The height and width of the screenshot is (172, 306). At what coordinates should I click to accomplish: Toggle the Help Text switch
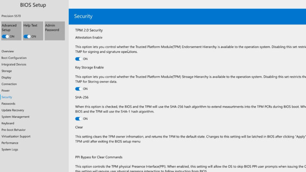pyautogui.click(x=27, y=37)
